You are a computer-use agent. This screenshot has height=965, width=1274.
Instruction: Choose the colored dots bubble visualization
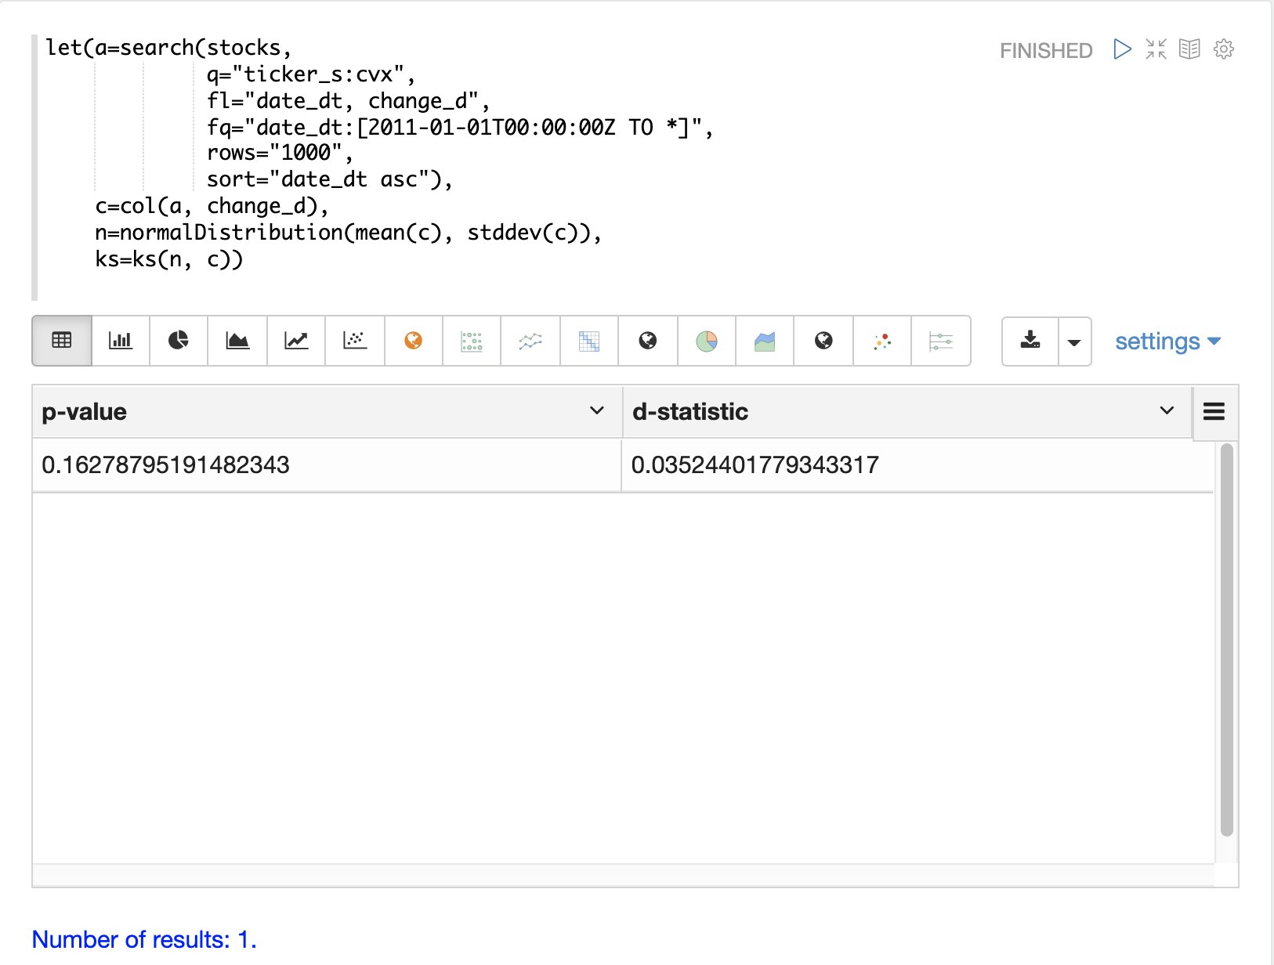pos(882,341)
